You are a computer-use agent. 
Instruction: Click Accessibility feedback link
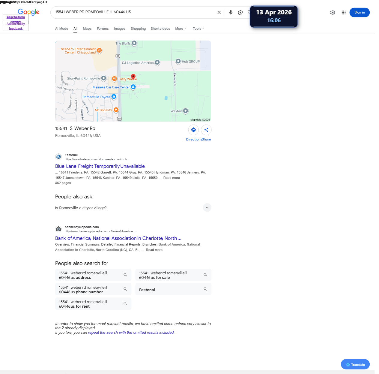(x=16, y=26)
